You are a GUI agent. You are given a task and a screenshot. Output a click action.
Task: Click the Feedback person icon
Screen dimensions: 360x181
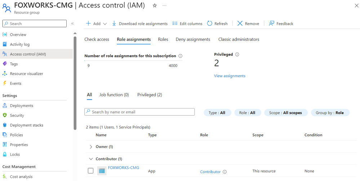point(272,23)
